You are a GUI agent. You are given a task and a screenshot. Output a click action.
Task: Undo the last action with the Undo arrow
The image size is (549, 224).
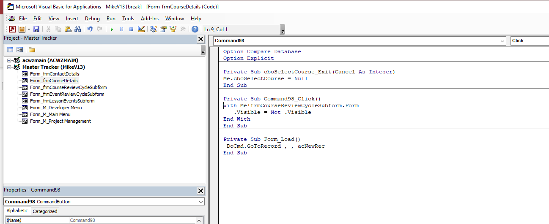coord(90,29)
